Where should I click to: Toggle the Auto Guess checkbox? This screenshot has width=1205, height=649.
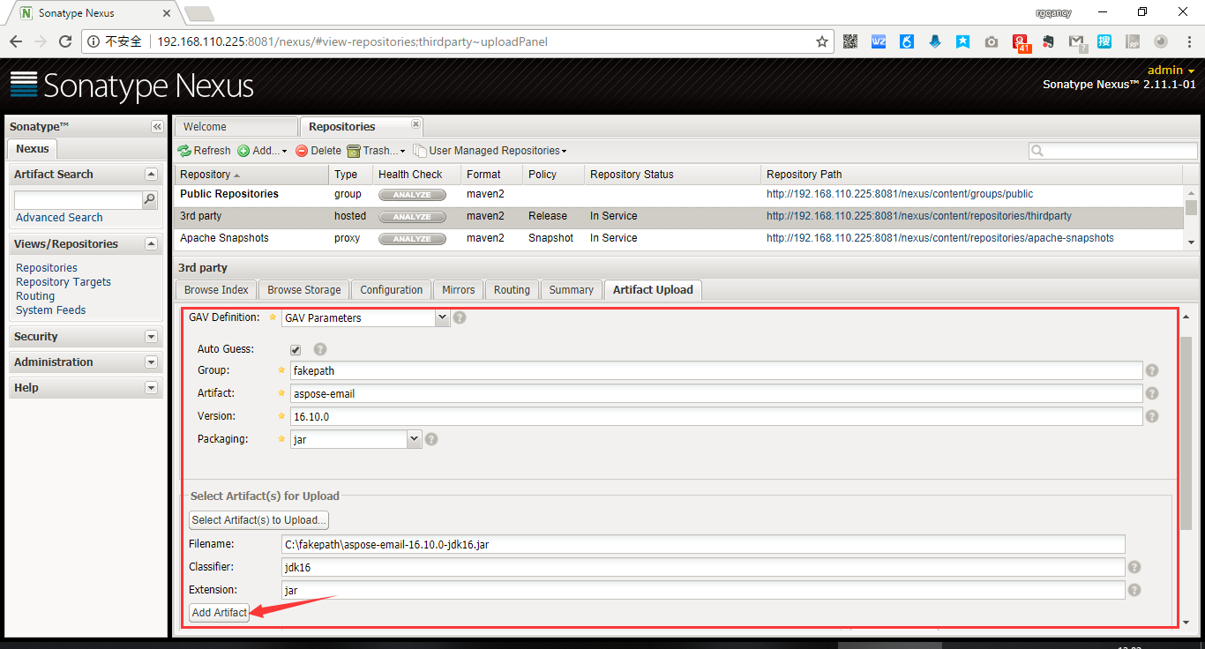coord(296,350)
